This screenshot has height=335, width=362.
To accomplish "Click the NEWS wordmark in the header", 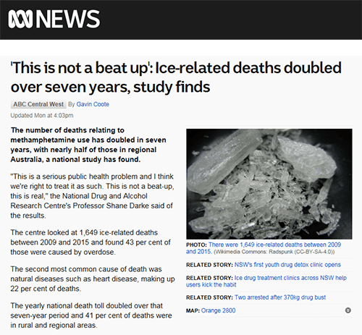I will 68,19.
